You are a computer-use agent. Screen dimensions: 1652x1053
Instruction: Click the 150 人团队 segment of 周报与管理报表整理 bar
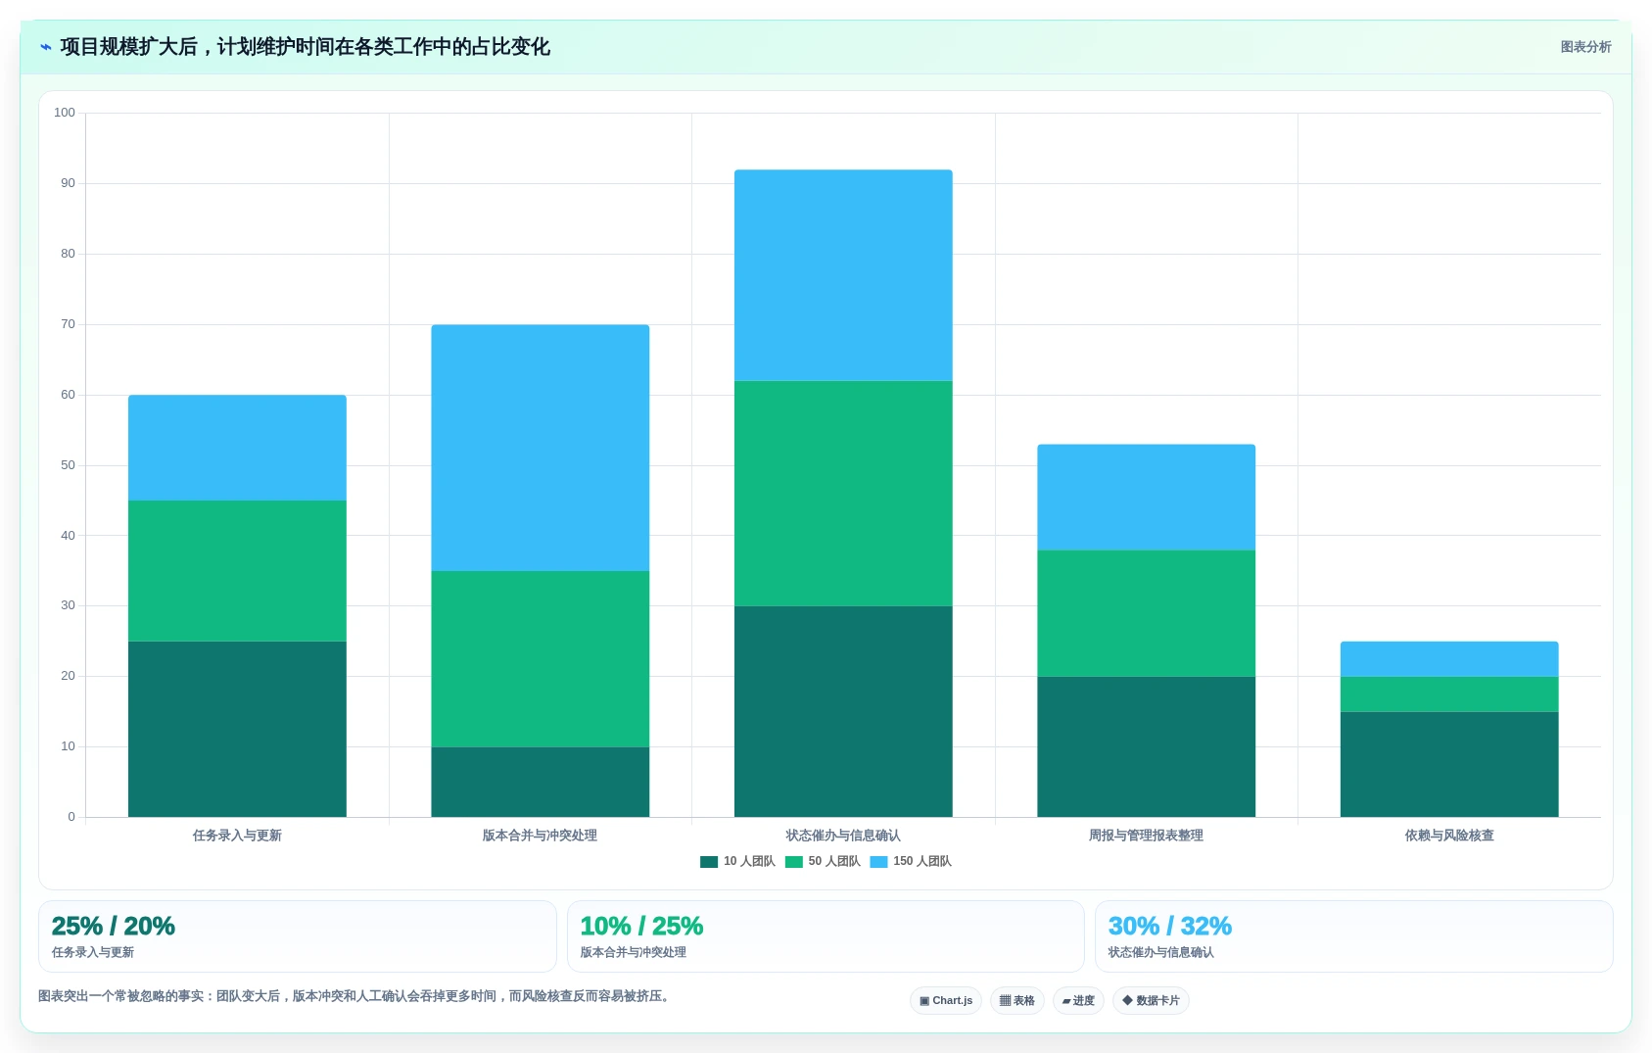1147,498
